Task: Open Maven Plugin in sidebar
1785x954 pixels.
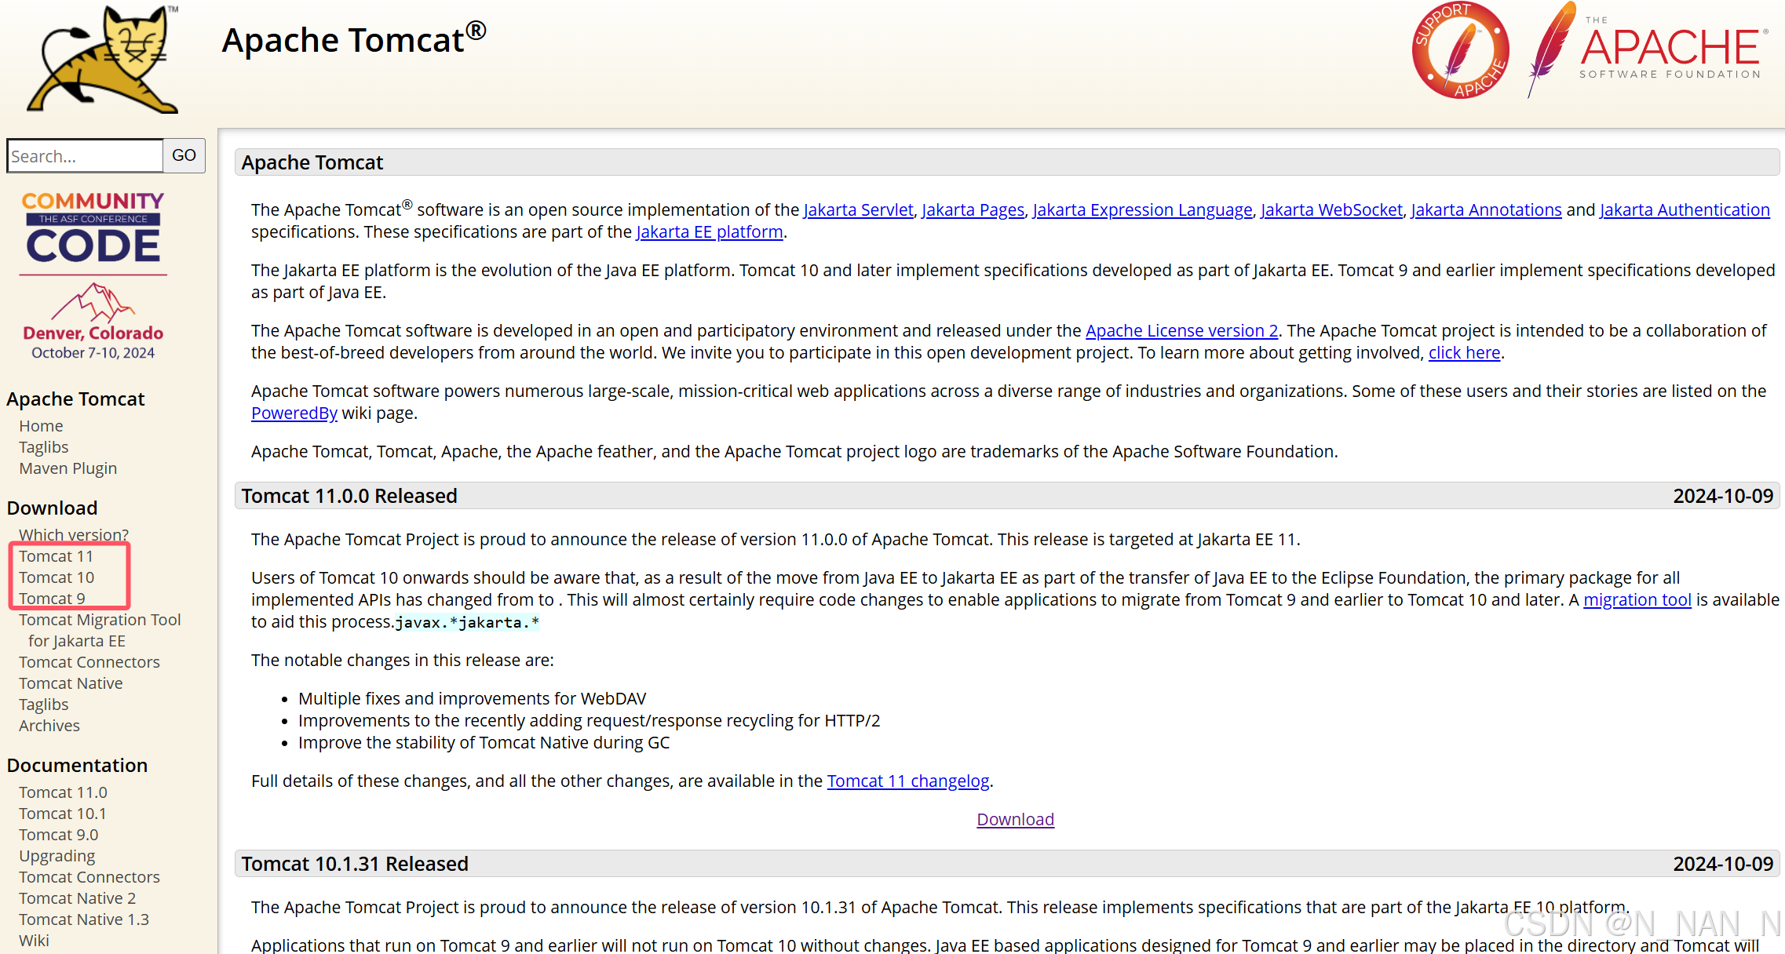Action: pyautogui.click(x=68, y=468)
